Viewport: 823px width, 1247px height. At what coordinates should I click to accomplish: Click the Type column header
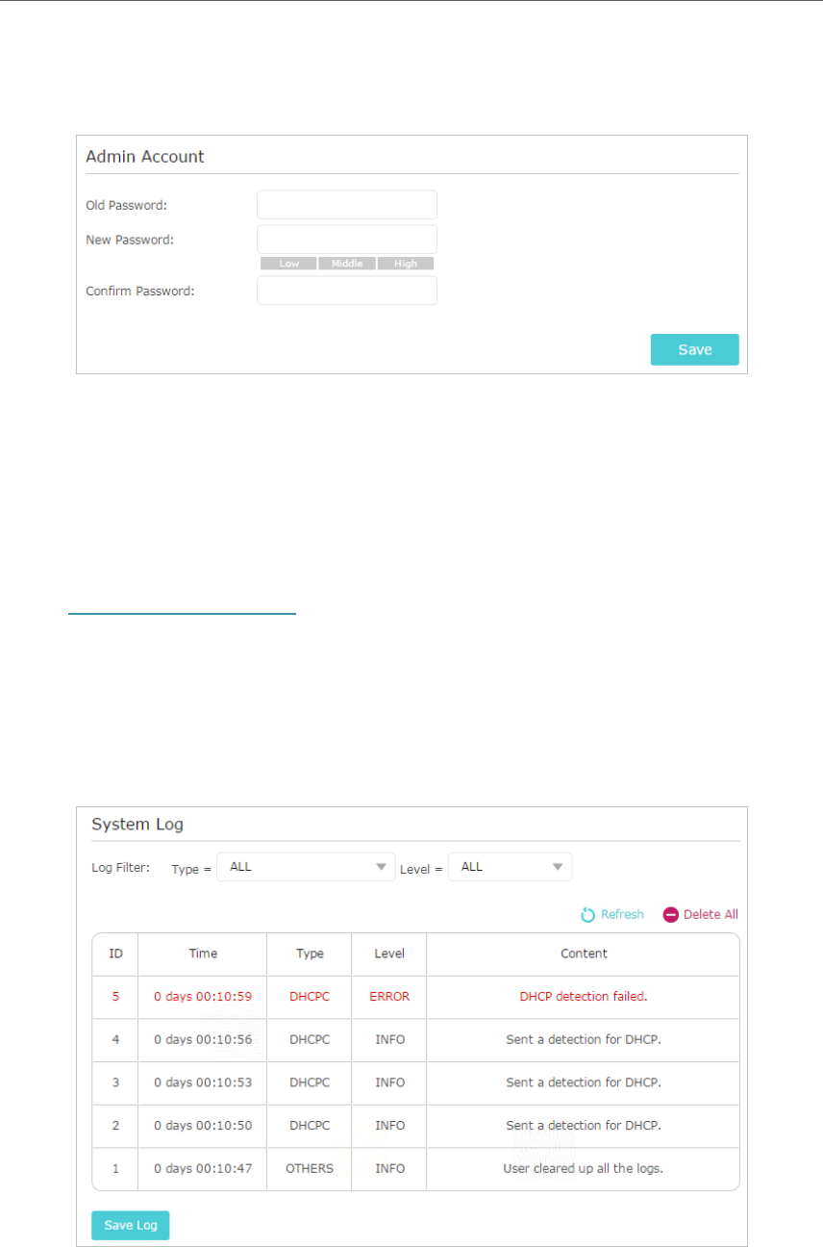310,954
